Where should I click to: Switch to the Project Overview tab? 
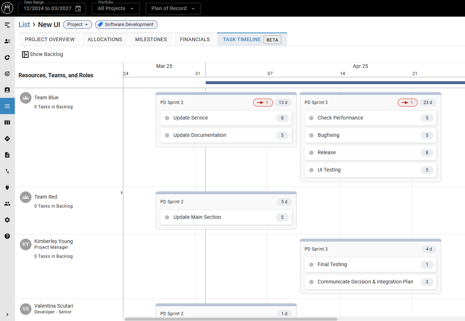(x=50, y=39)
